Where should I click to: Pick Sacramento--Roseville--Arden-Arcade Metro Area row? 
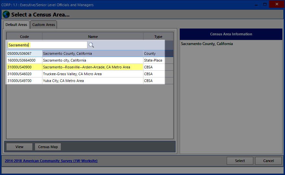pos(93,67)
